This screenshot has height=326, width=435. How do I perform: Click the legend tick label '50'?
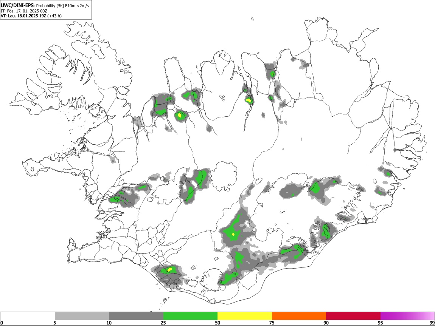[x=217, y=323]
